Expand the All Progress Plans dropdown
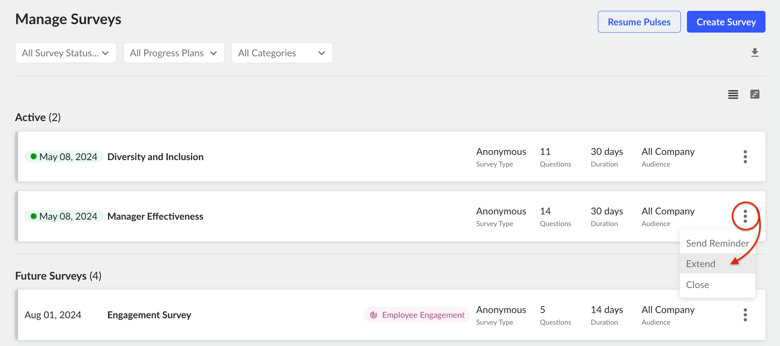The image size is (780, 346). pyautogui.click(x=174, y=53)
